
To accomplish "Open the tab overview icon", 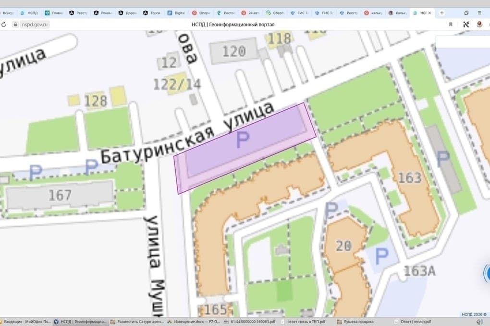I will pos(466,13).
